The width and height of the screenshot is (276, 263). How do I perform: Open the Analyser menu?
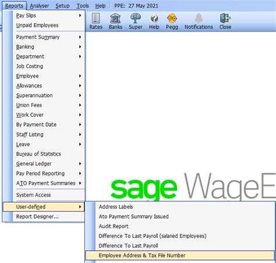[x=40, y=6]
